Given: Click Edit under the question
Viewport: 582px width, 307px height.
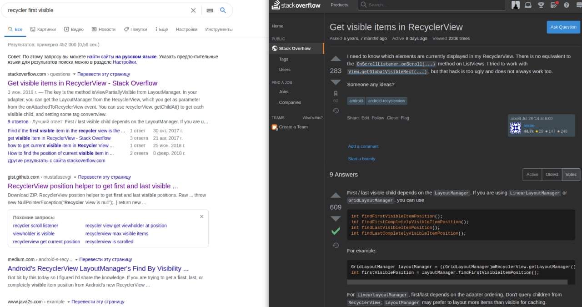Looking at the screenshot, I should tap(365, 118).
